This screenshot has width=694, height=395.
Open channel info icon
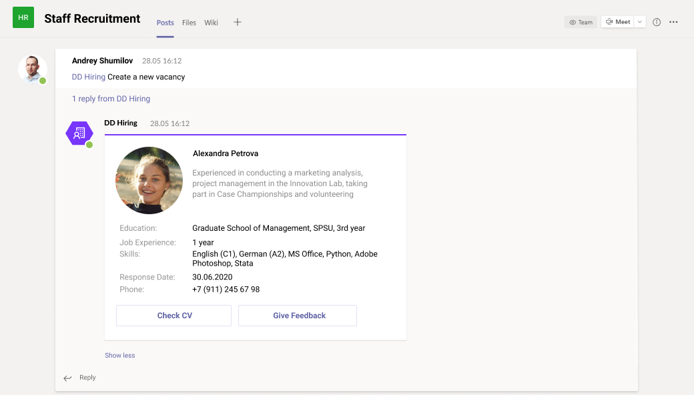657,22
